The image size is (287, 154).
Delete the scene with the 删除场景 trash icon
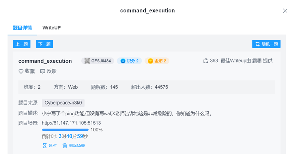click(x=65, y=146)
